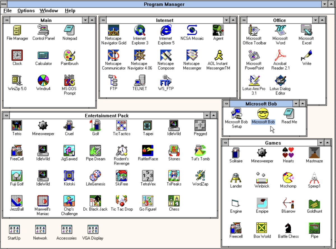Image resolution: width=336 pixels, height=249 pixels.
Task: Open Office window control-menu box
Action: (244, 20)
